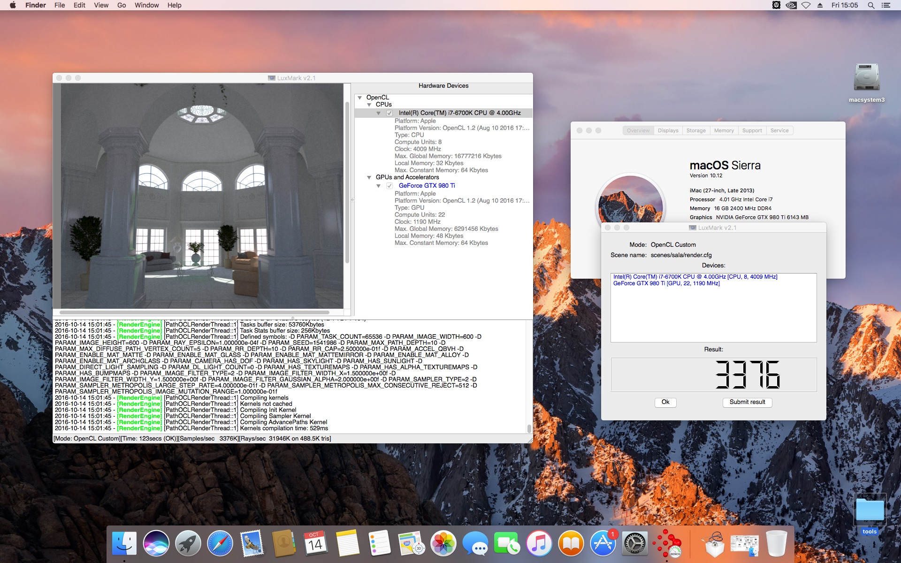
Task: Open the Go menu
Action: point(122,5)
